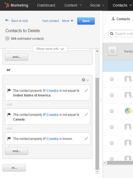Edit the Canada filter using pencil icon
Screen dimensions: 133x178
tap(86, 114)
